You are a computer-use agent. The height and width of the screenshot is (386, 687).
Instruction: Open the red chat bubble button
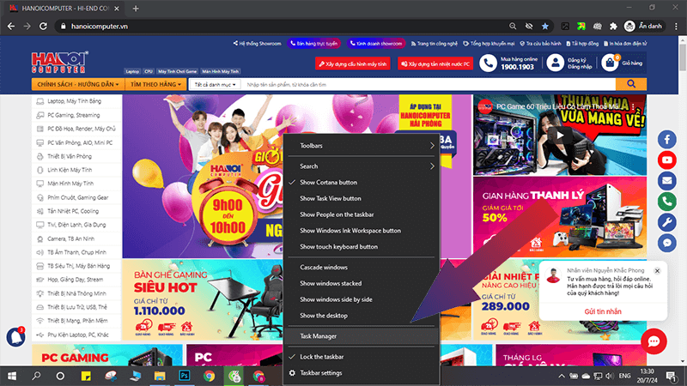point(654,341)
